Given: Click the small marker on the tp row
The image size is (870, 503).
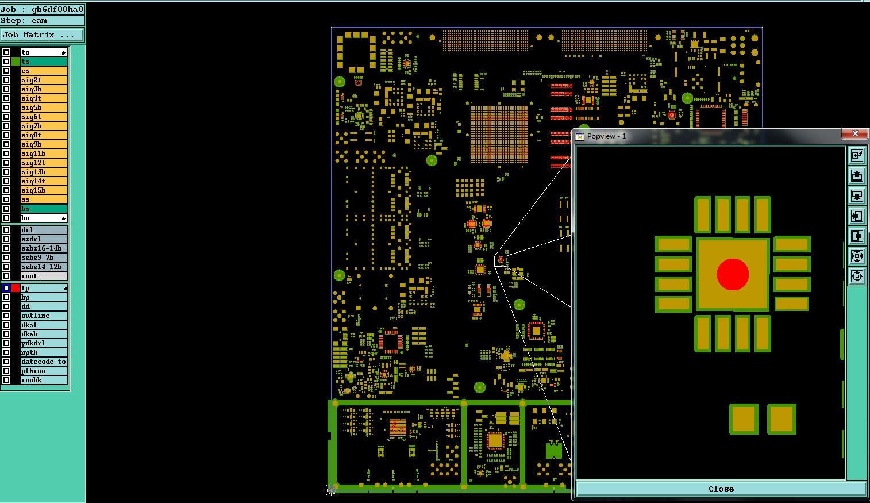Looking at the screenshot, I should [65, 288].
